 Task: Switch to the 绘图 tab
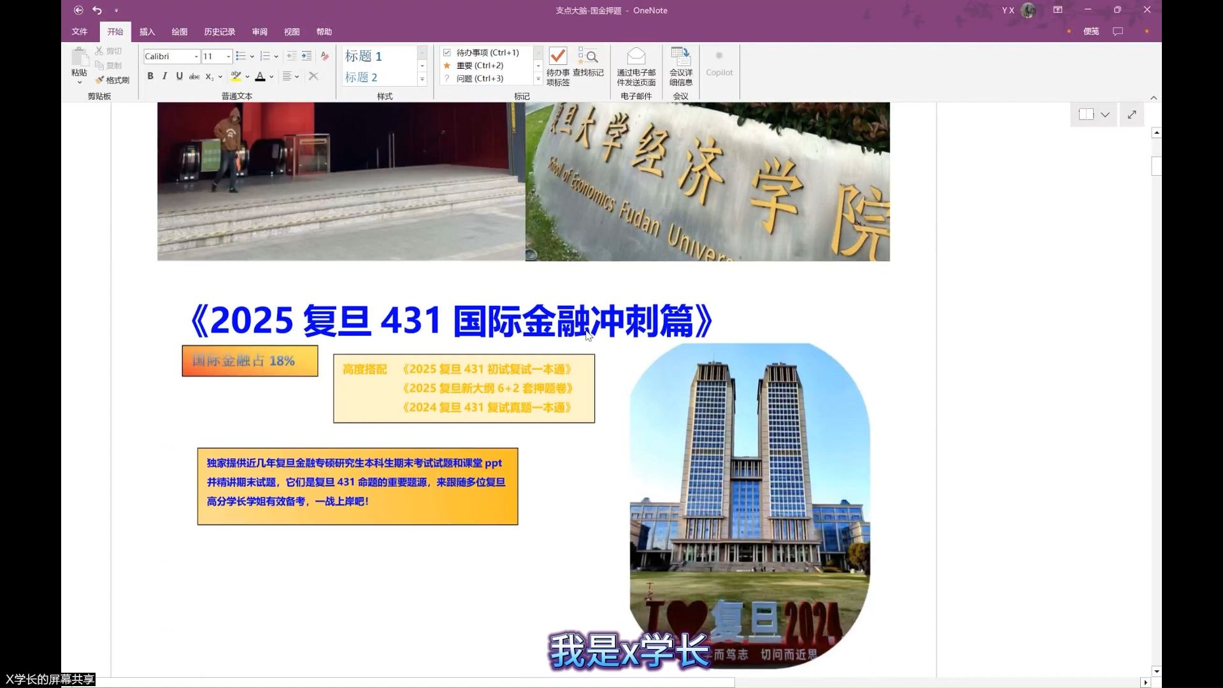tap(180, 32)
